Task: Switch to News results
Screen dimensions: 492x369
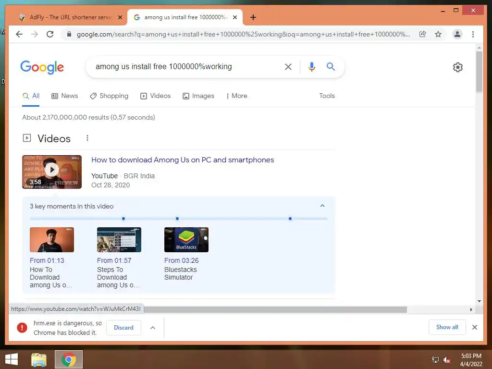Action: (x=65, y=96)
